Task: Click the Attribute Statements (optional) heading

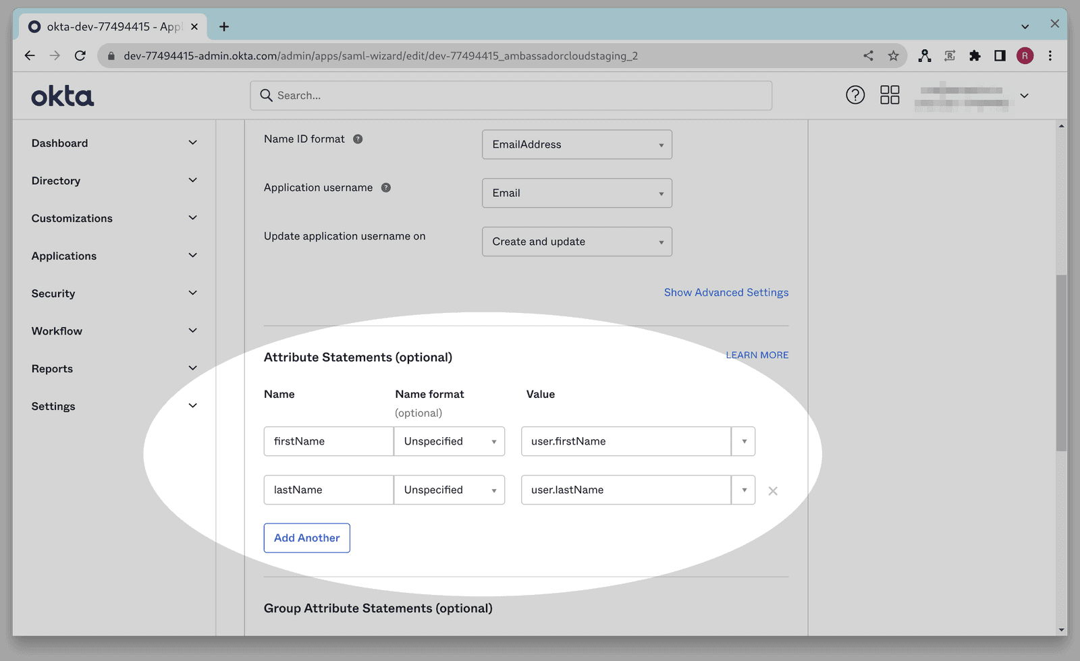Action: [x=358, y=357]
